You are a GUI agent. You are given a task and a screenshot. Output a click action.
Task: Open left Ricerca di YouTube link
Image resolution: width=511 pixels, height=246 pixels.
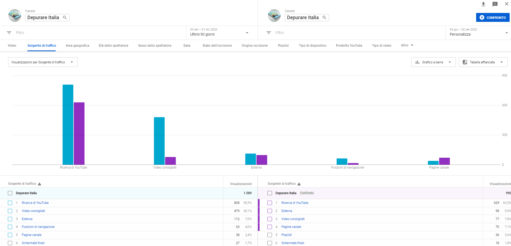35,203
